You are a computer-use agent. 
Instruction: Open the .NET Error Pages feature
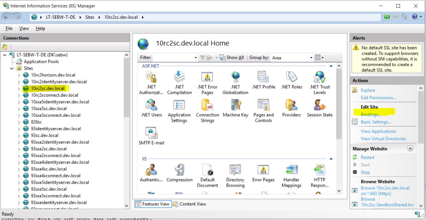click(207, 77)
